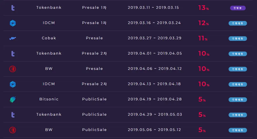Select the IDCM logo for Presale 2차

(x=13, y=84)
